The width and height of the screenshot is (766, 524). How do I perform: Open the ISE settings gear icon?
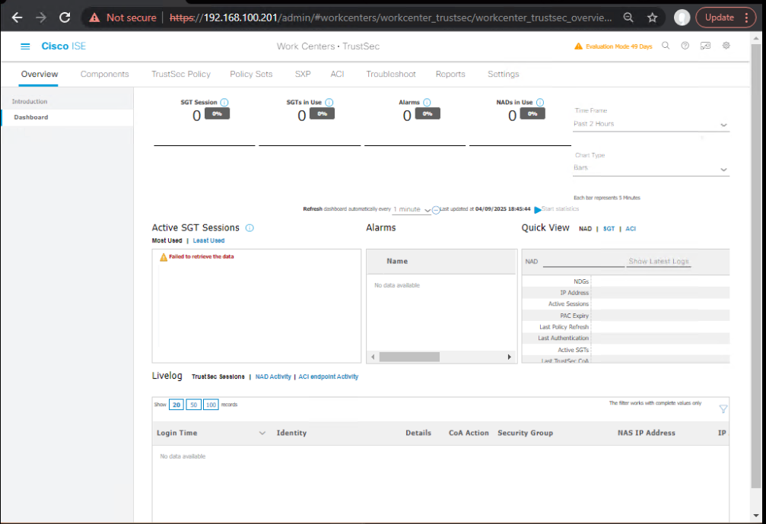(726, 46)
